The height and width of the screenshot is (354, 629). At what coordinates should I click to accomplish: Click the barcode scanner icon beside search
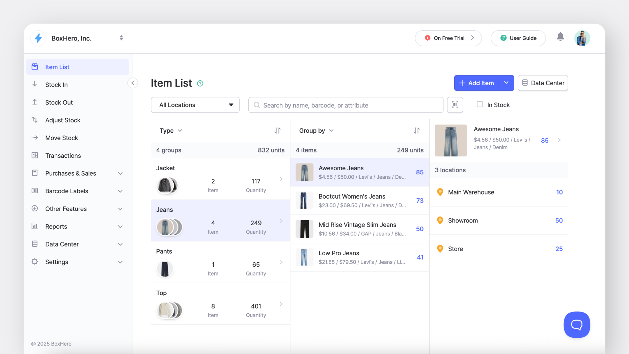pyautogui.click(x=455, y=105)
